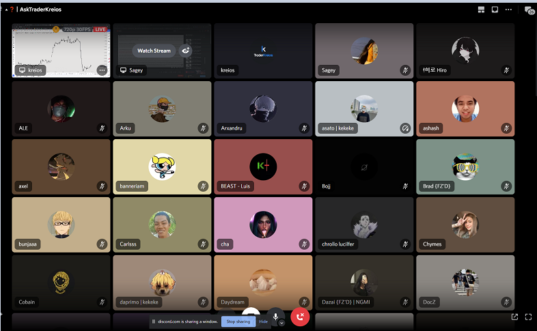The image size is (537, 331).
Task: Click the deafened icon on asato | kekeke tile
Action: coord(405,128)
